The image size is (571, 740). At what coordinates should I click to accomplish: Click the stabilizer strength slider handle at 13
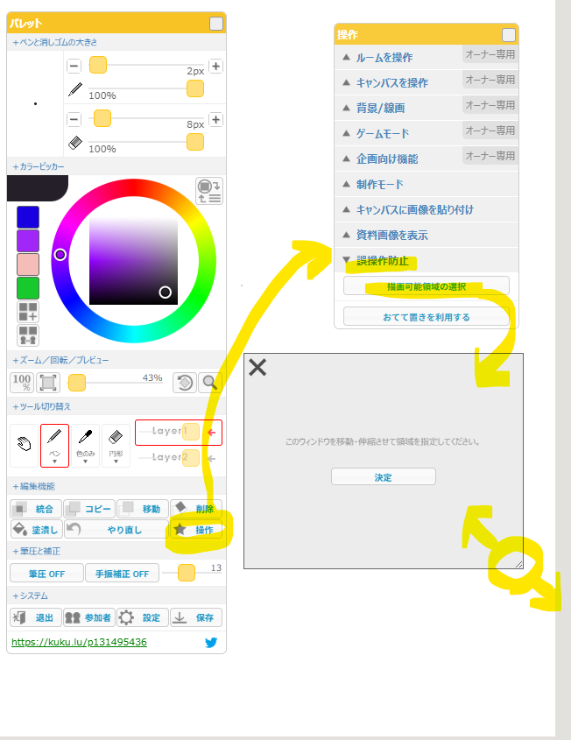point(187,573)
